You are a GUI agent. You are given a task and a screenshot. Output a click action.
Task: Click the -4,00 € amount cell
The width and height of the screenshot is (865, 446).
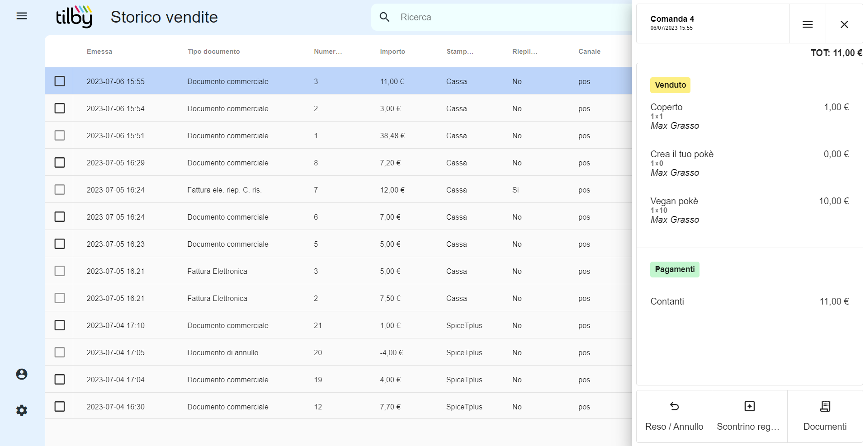[391, 352]
